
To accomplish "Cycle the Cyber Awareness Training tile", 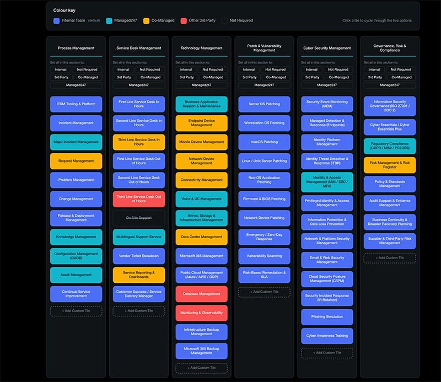I will click(327, 336).
